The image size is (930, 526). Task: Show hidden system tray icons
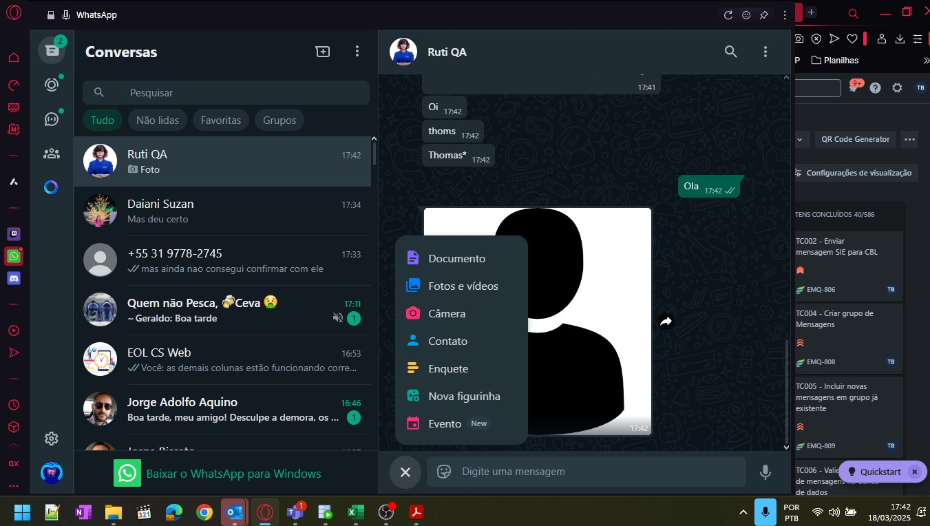[743, 512]
